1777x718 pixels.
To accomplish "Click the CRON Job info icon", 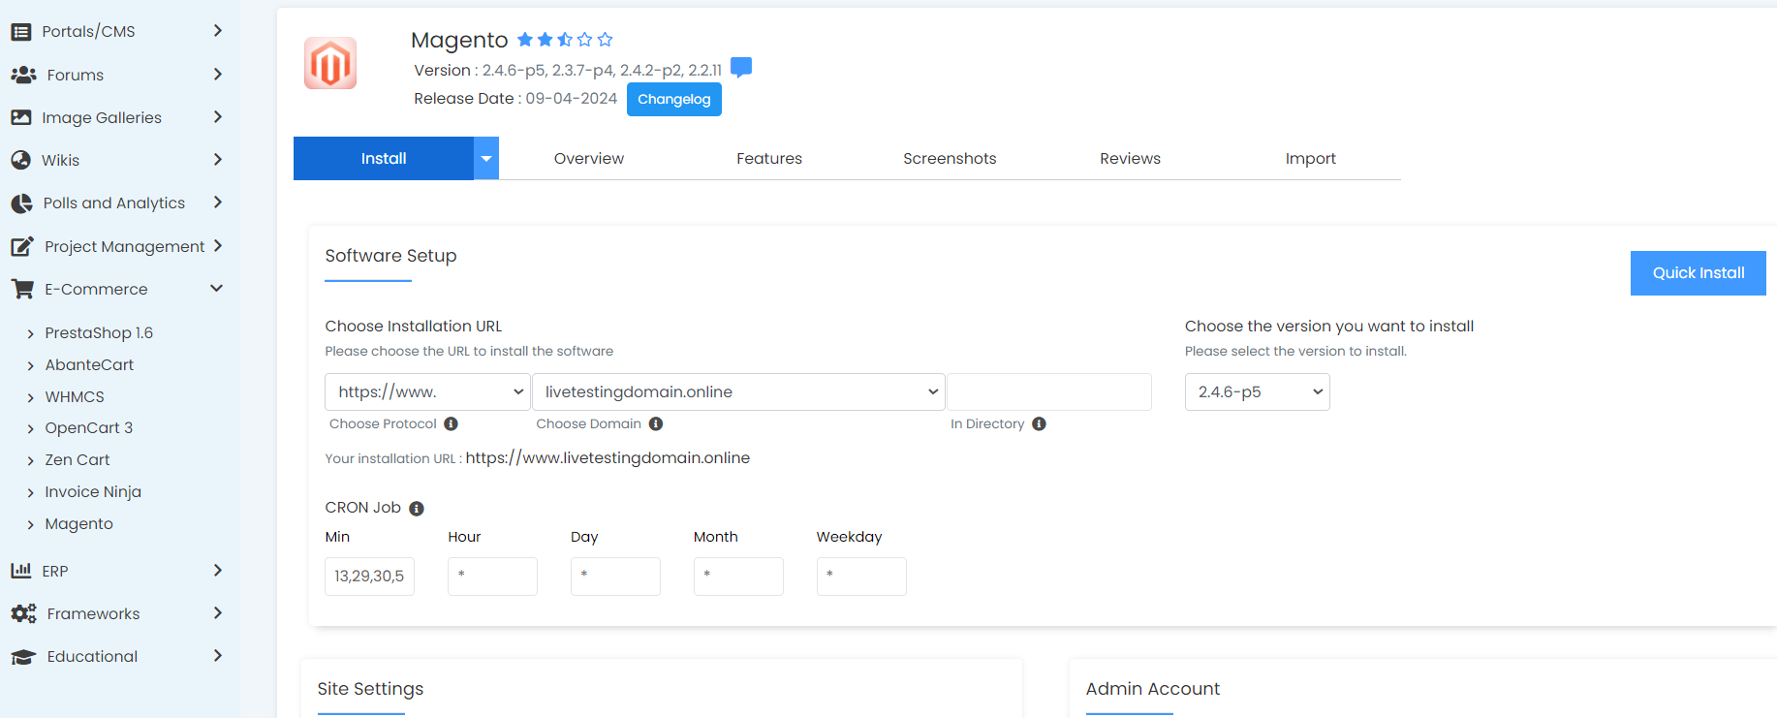I will pyautogui.click(x=417, y=509).
